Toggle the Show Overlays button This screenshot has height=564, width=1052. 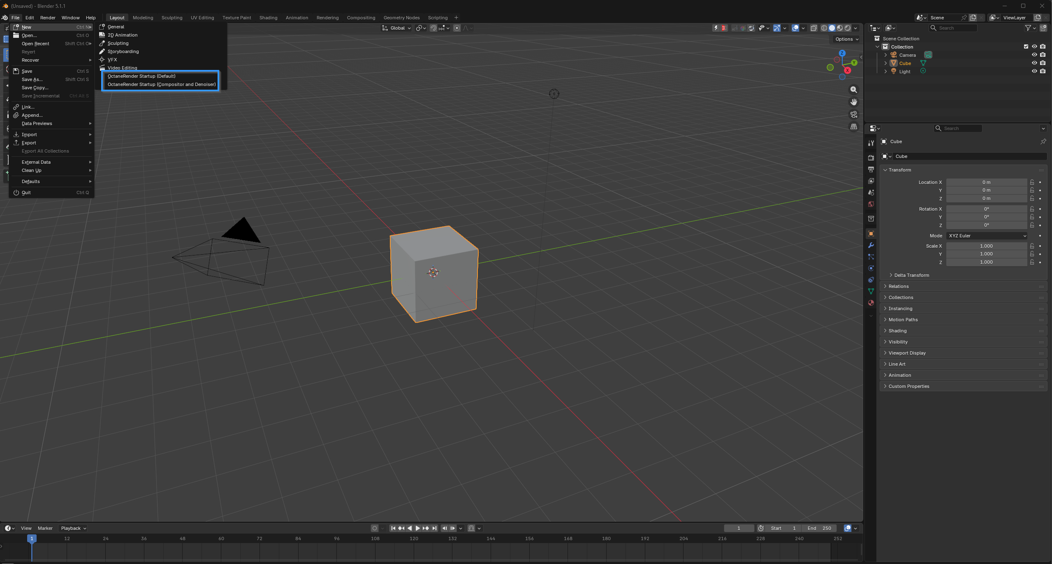pos(795,28)
